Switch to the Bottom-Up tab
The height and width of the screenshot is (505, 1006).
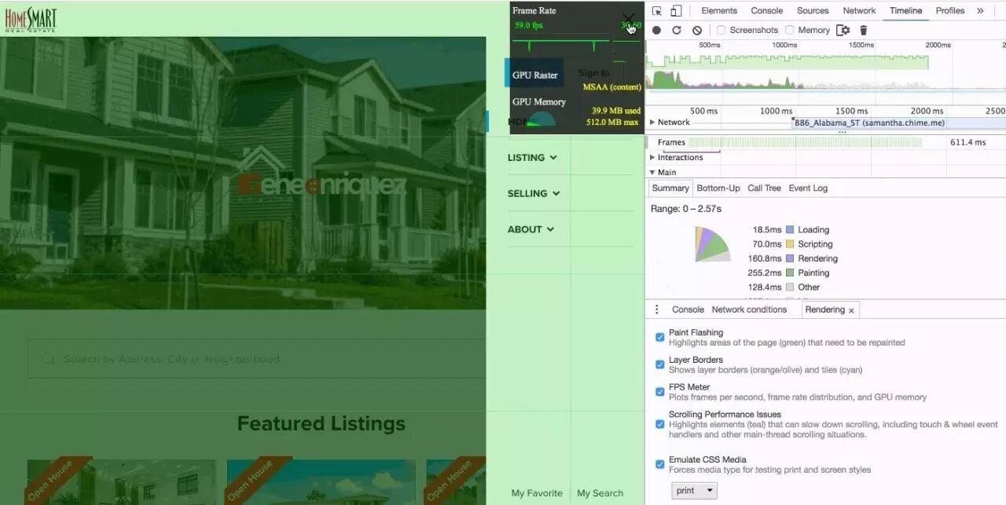[718, 188]
